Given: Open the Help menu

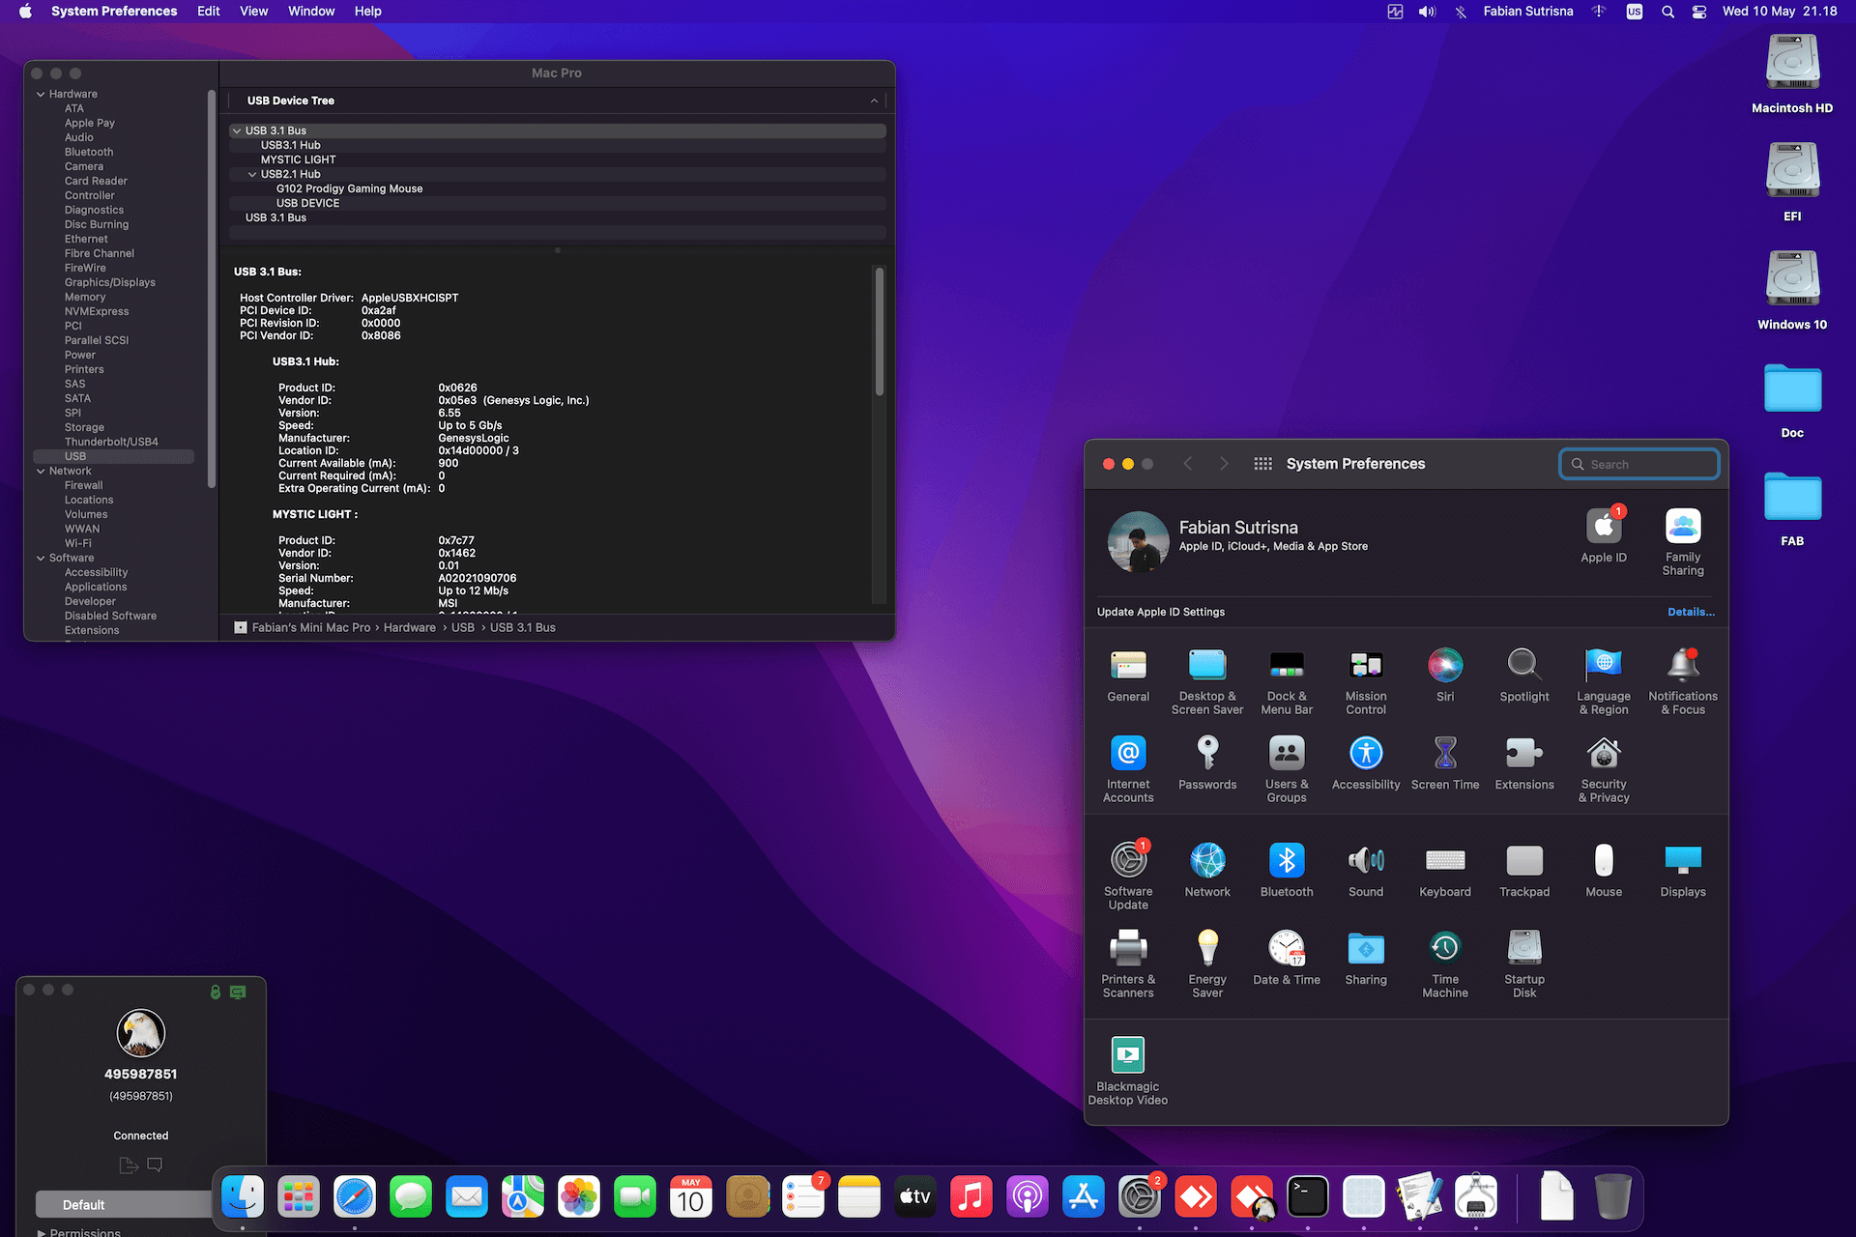Looking at the screenshot, I should click(x=367, y=12).
